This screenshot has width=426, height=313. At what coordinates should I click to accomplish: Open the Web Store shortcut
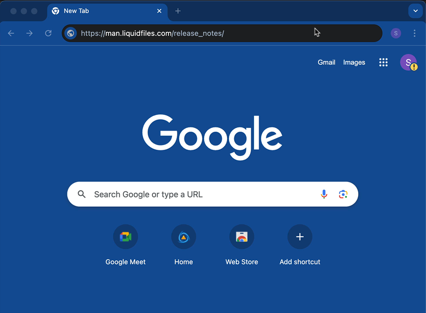242,236
